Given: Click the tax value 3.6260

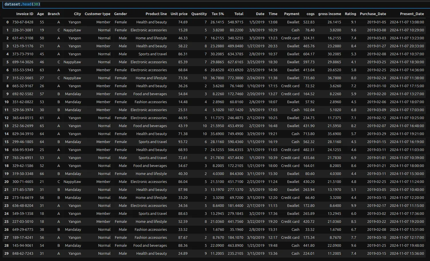Looking at the screenshot, I should 218,86.
